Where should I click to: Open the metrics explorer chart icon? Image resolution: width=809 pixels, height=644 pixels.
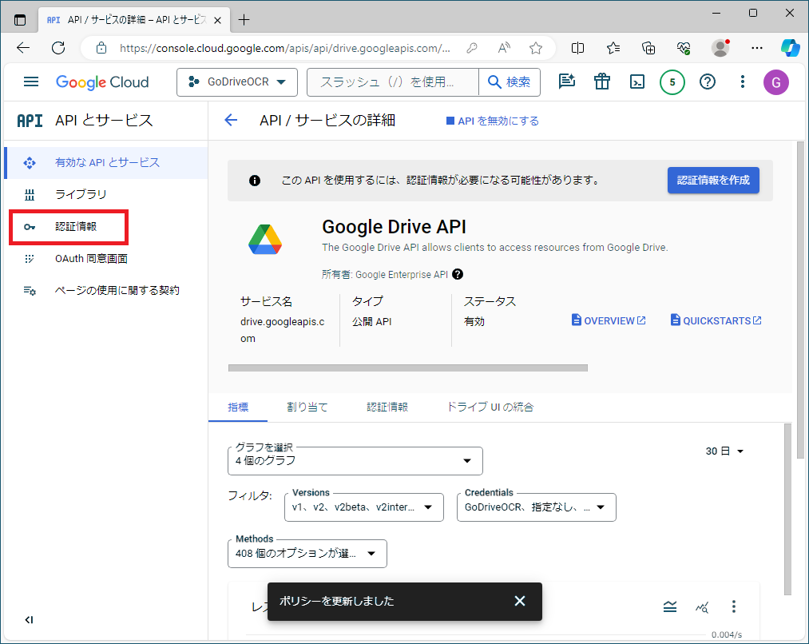pos(702,606)
